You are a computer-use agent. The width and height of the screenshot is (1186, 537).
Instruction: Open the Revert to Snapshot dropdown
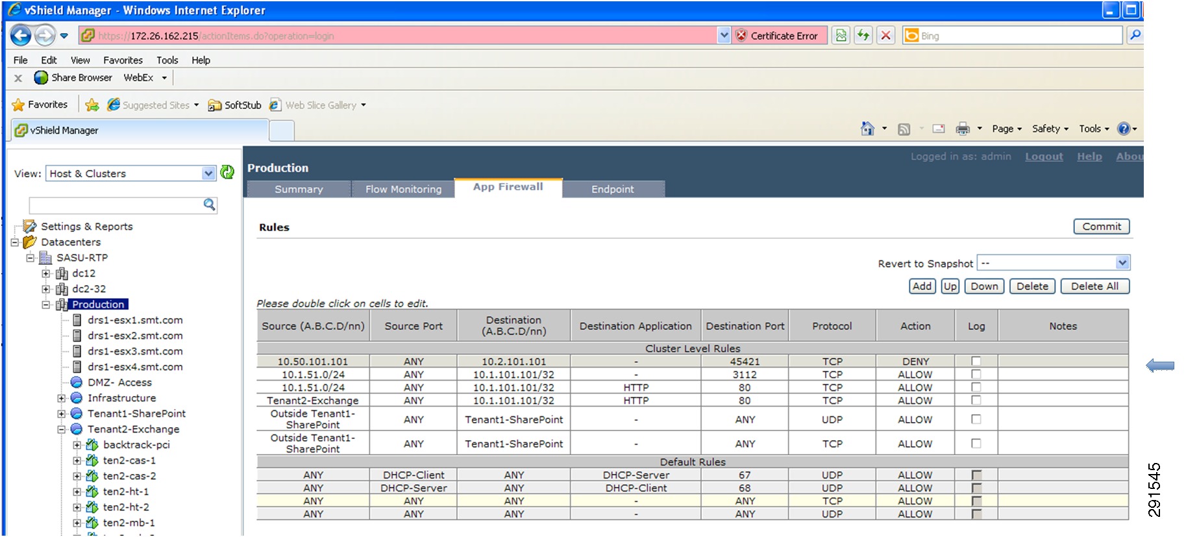point(1123,263)
